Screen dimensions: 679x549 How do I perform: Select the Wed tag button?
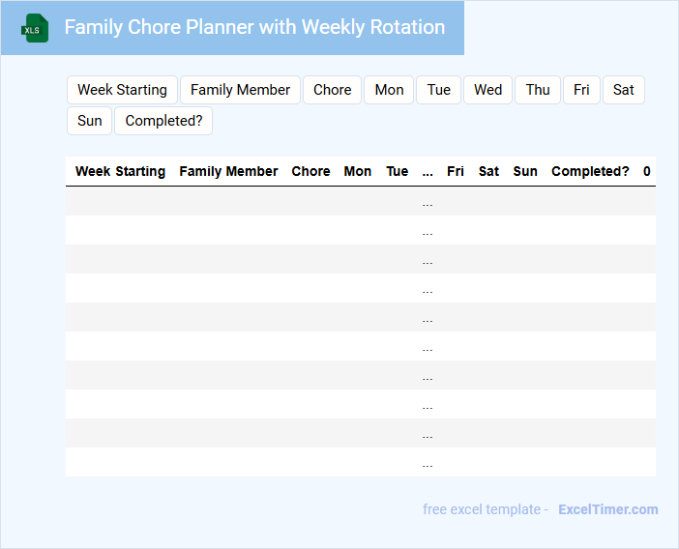pos(487,90)
